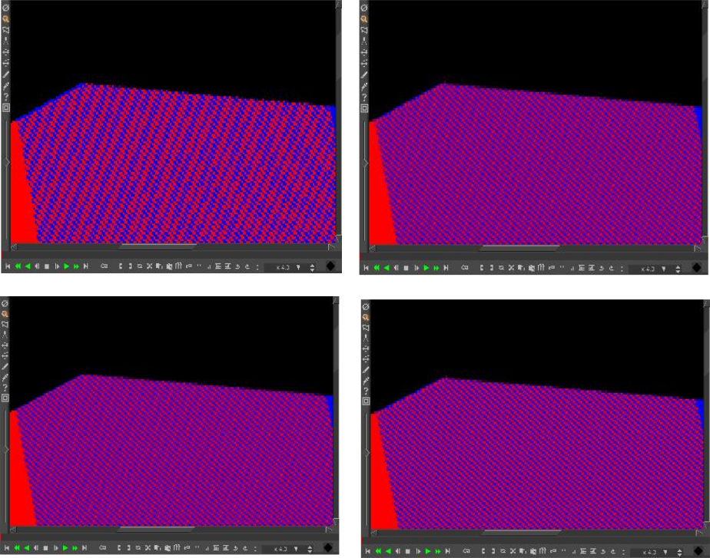710x558 pixels.
Task: Select the Zoom magnifier tool in the left toolbar
Action: [5, 20]
